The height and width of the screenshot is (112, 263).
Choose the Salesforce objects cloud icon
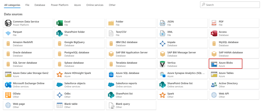click(x=60, y=85)
